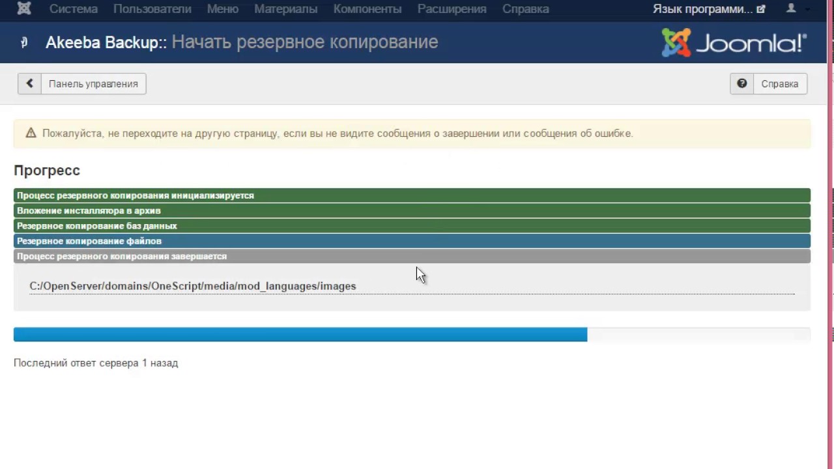Click the Joomla icon in top menu bar
The height and width of the screenshot is (469, 834).
point(24,9)
